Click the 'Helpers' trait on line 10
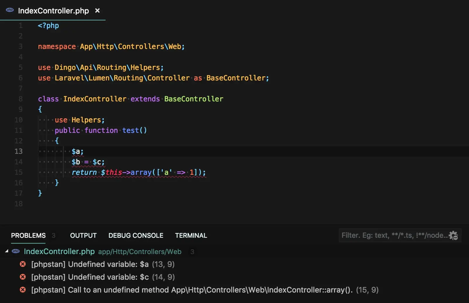 point(86,120)
